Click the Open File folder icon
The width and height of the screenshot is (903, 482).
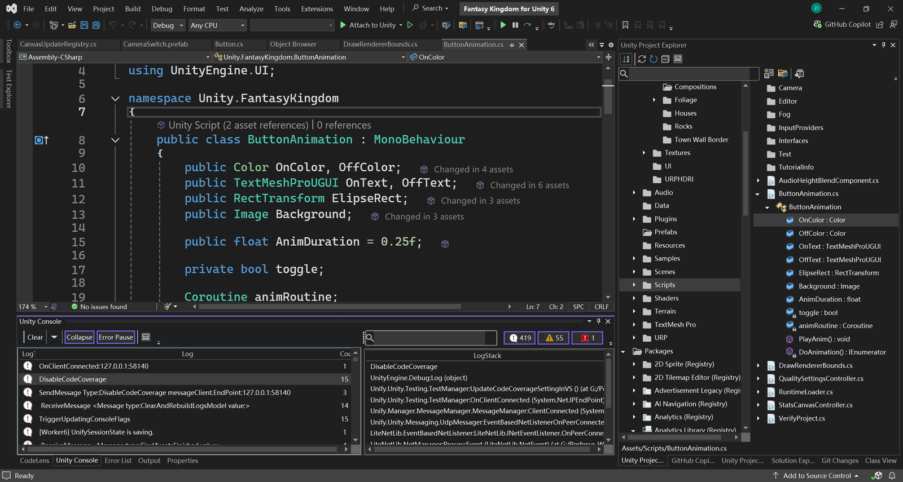coord(72,25)
